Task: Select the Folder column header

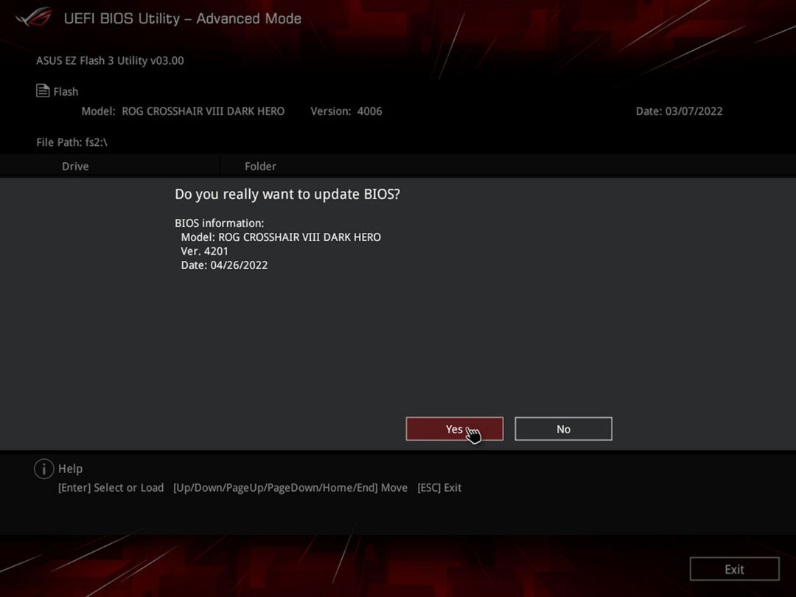Action: [x=260, y=166]
